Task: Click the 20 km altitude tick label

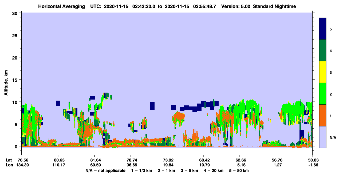Action: click(15, 57)
